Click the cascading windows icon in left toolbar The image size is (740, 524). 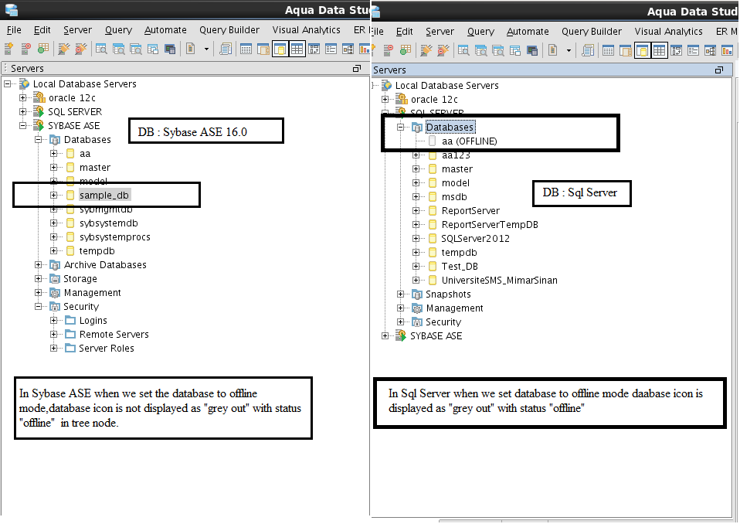[153, 49]
